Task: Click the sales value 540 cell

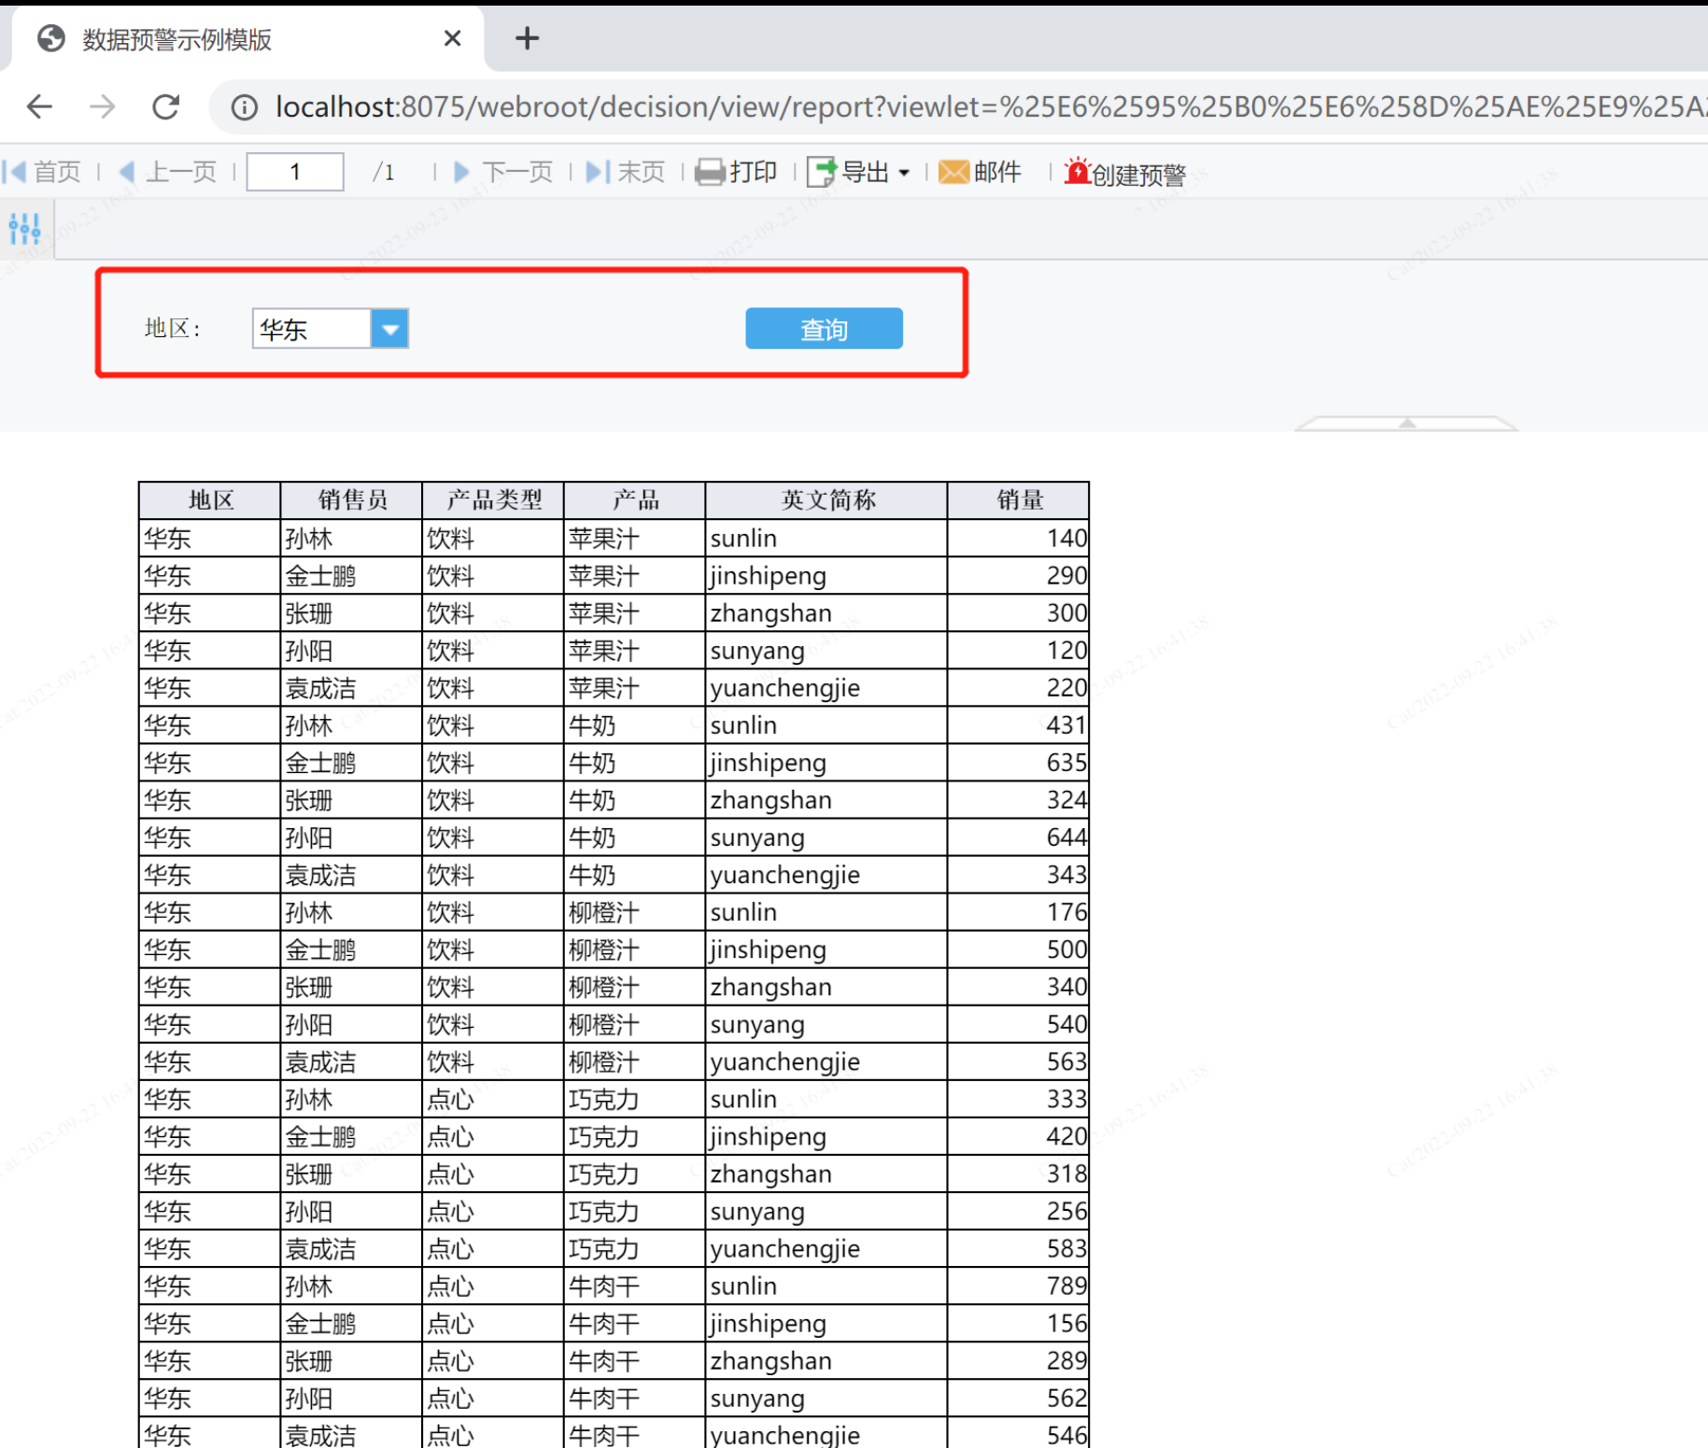Action: [x=1019, y=1024]
